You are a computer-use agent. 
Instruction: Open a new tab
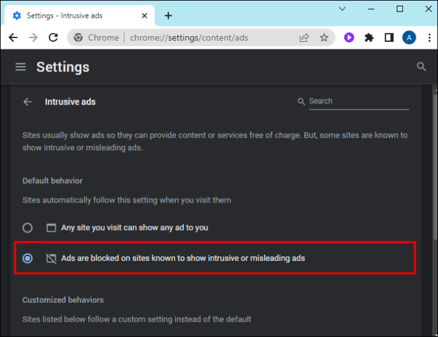[x=168, y=16]
